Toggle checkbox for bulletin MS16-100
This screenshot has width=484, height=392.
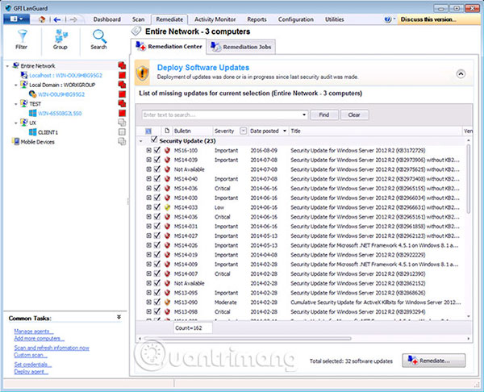157,150
